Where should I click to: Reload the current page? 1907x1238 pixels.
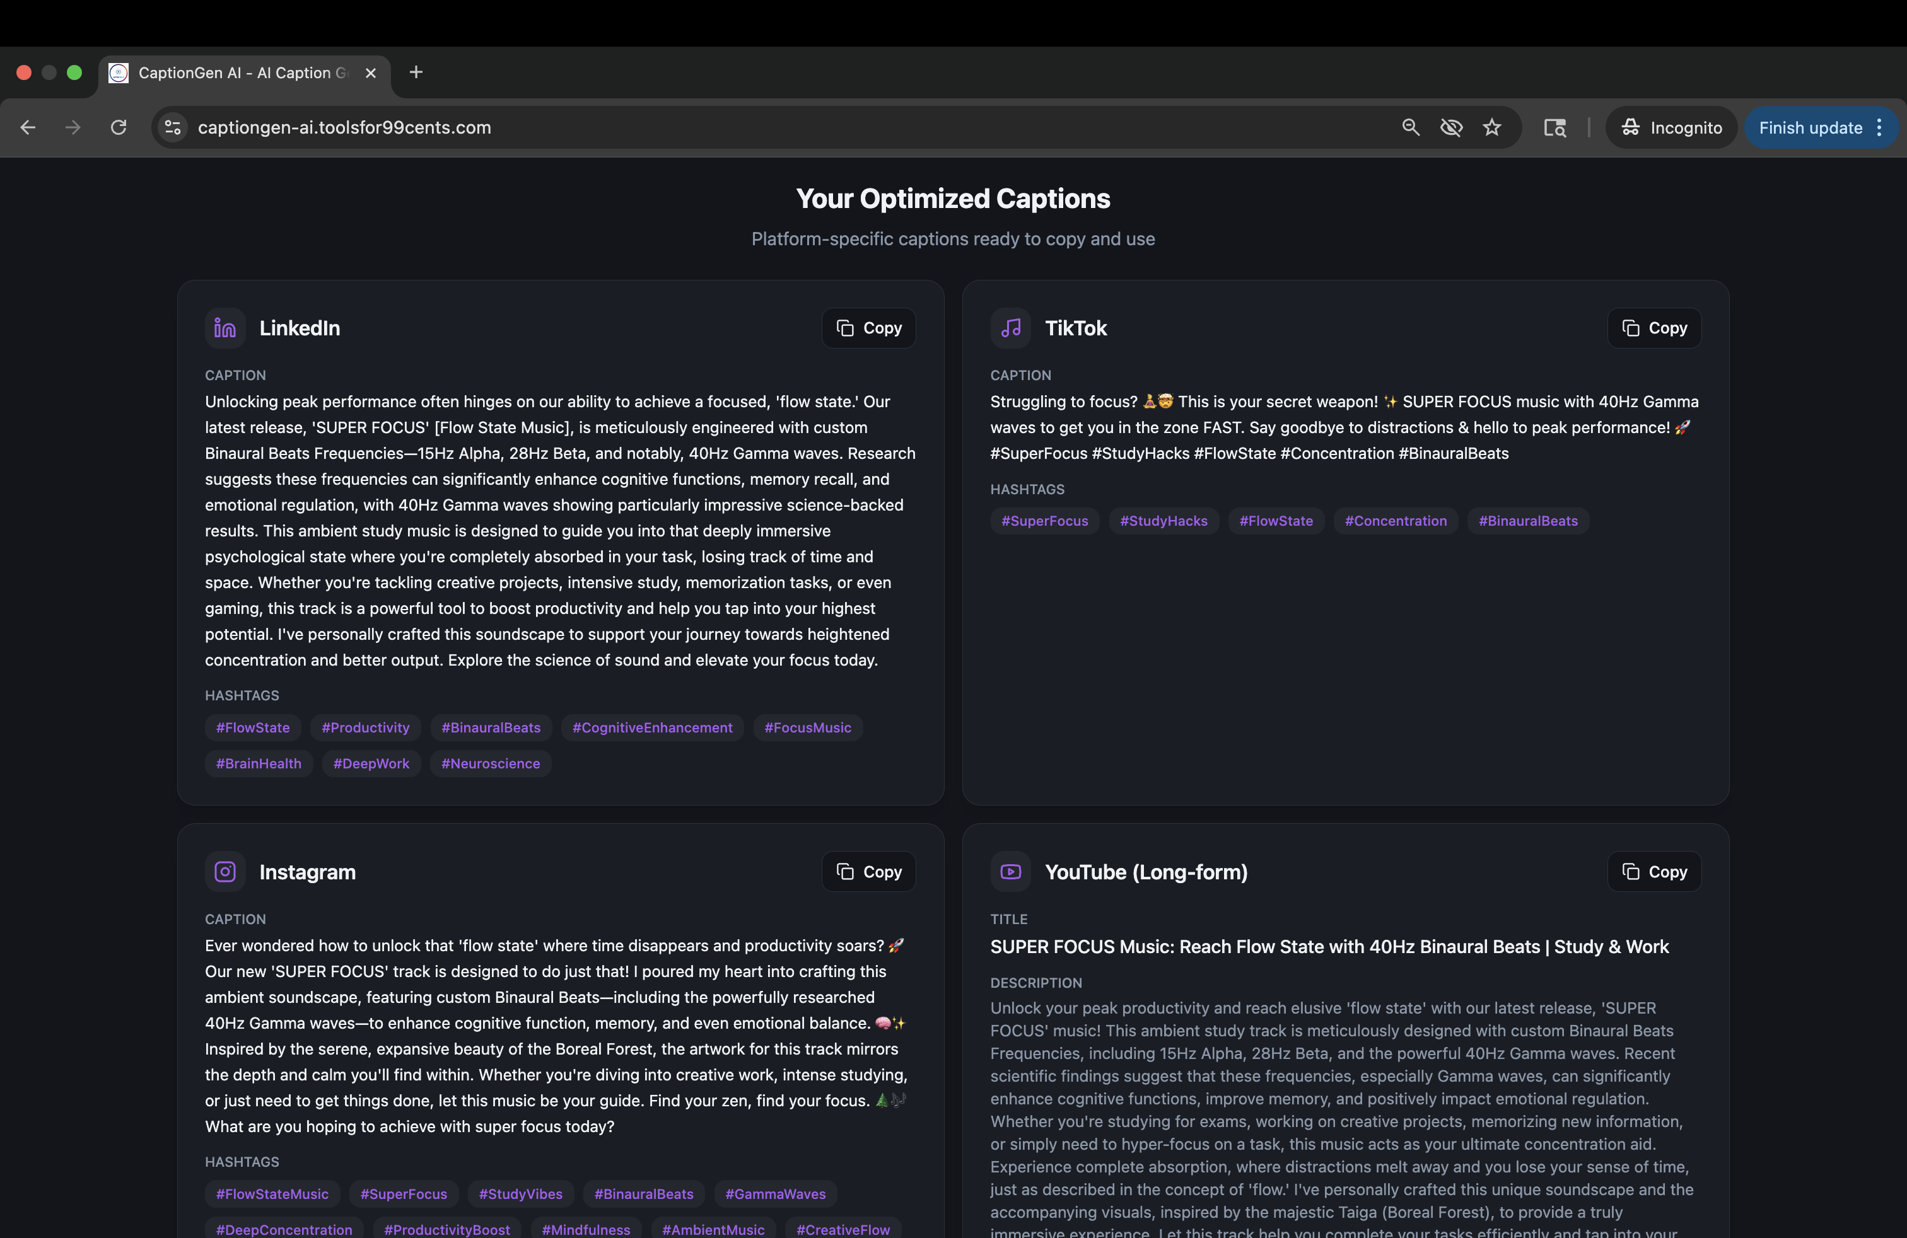[119, 127]
